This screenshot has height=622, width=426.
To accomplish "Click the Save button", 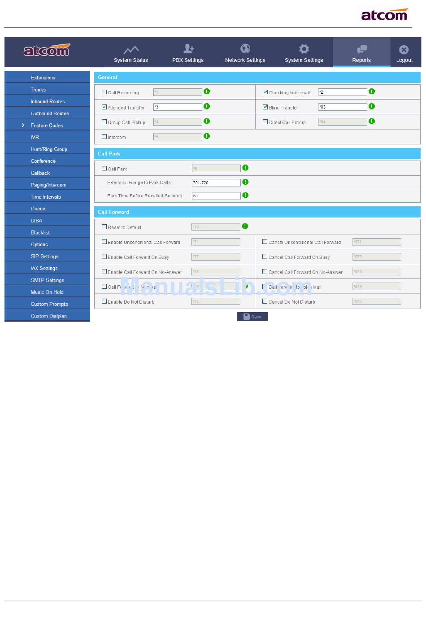I will coord(252,317).
